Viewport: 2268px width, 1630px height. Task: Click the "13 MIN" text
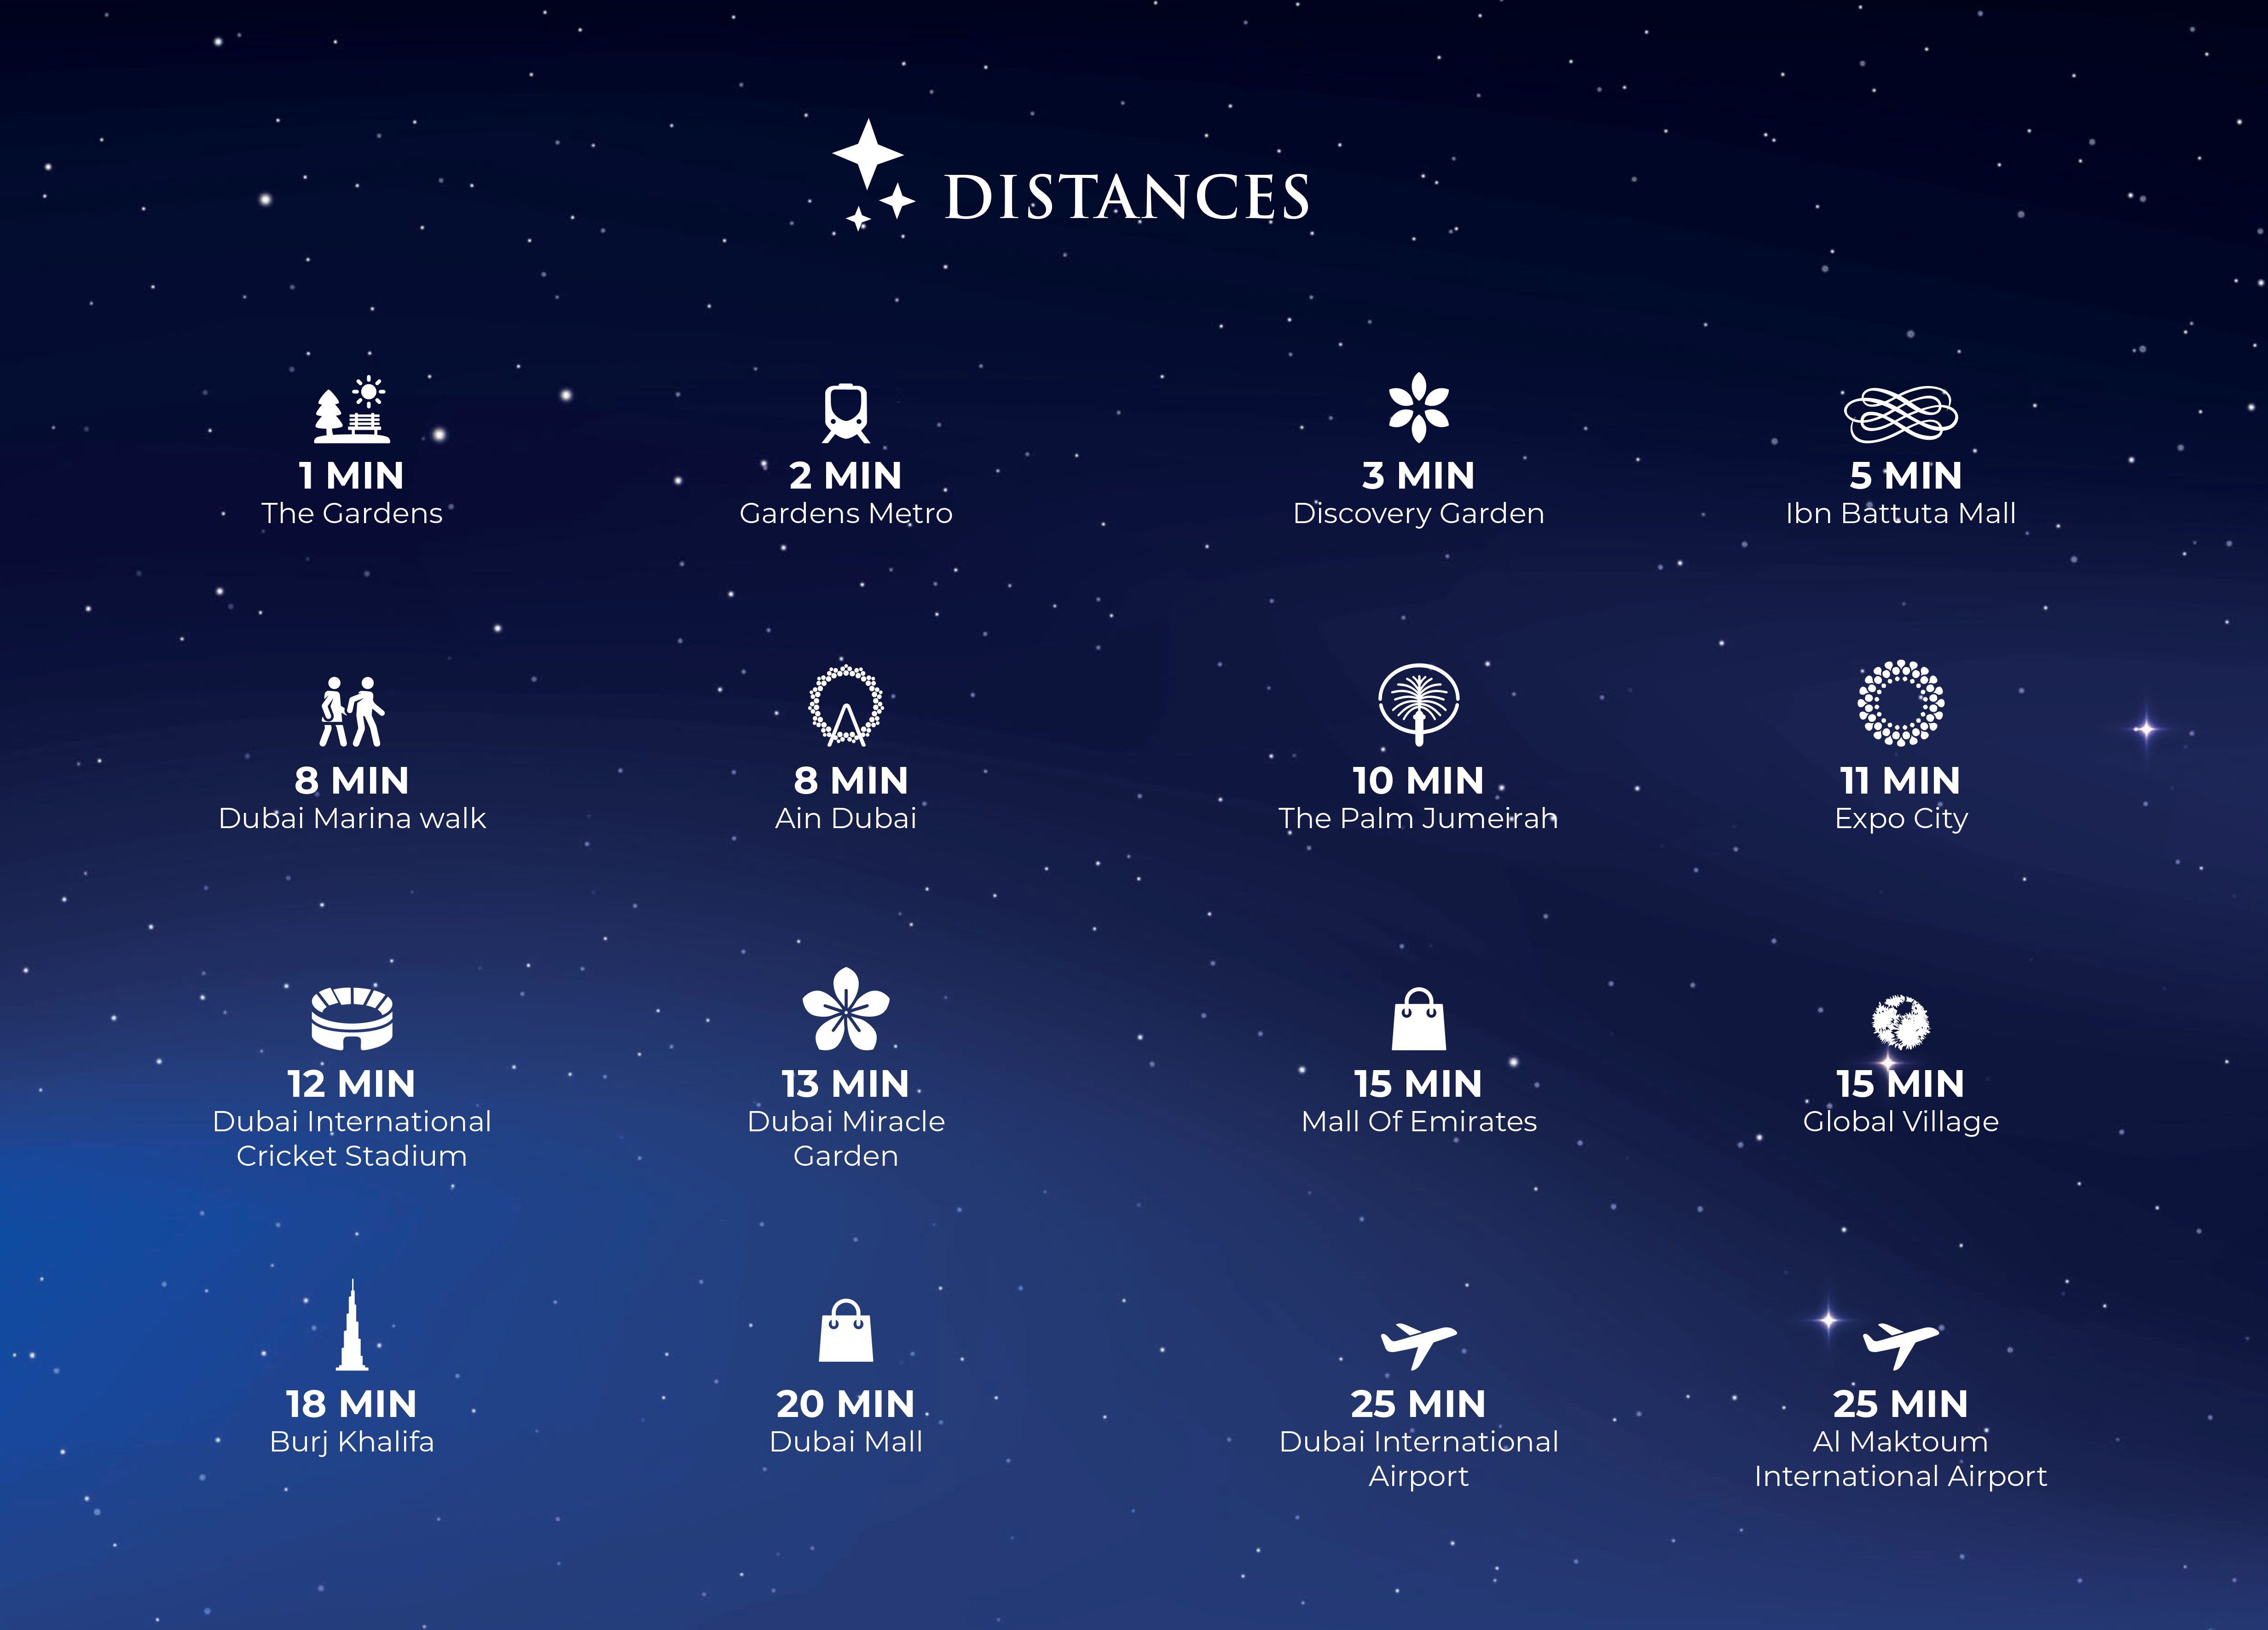[x=846, y=1084]
